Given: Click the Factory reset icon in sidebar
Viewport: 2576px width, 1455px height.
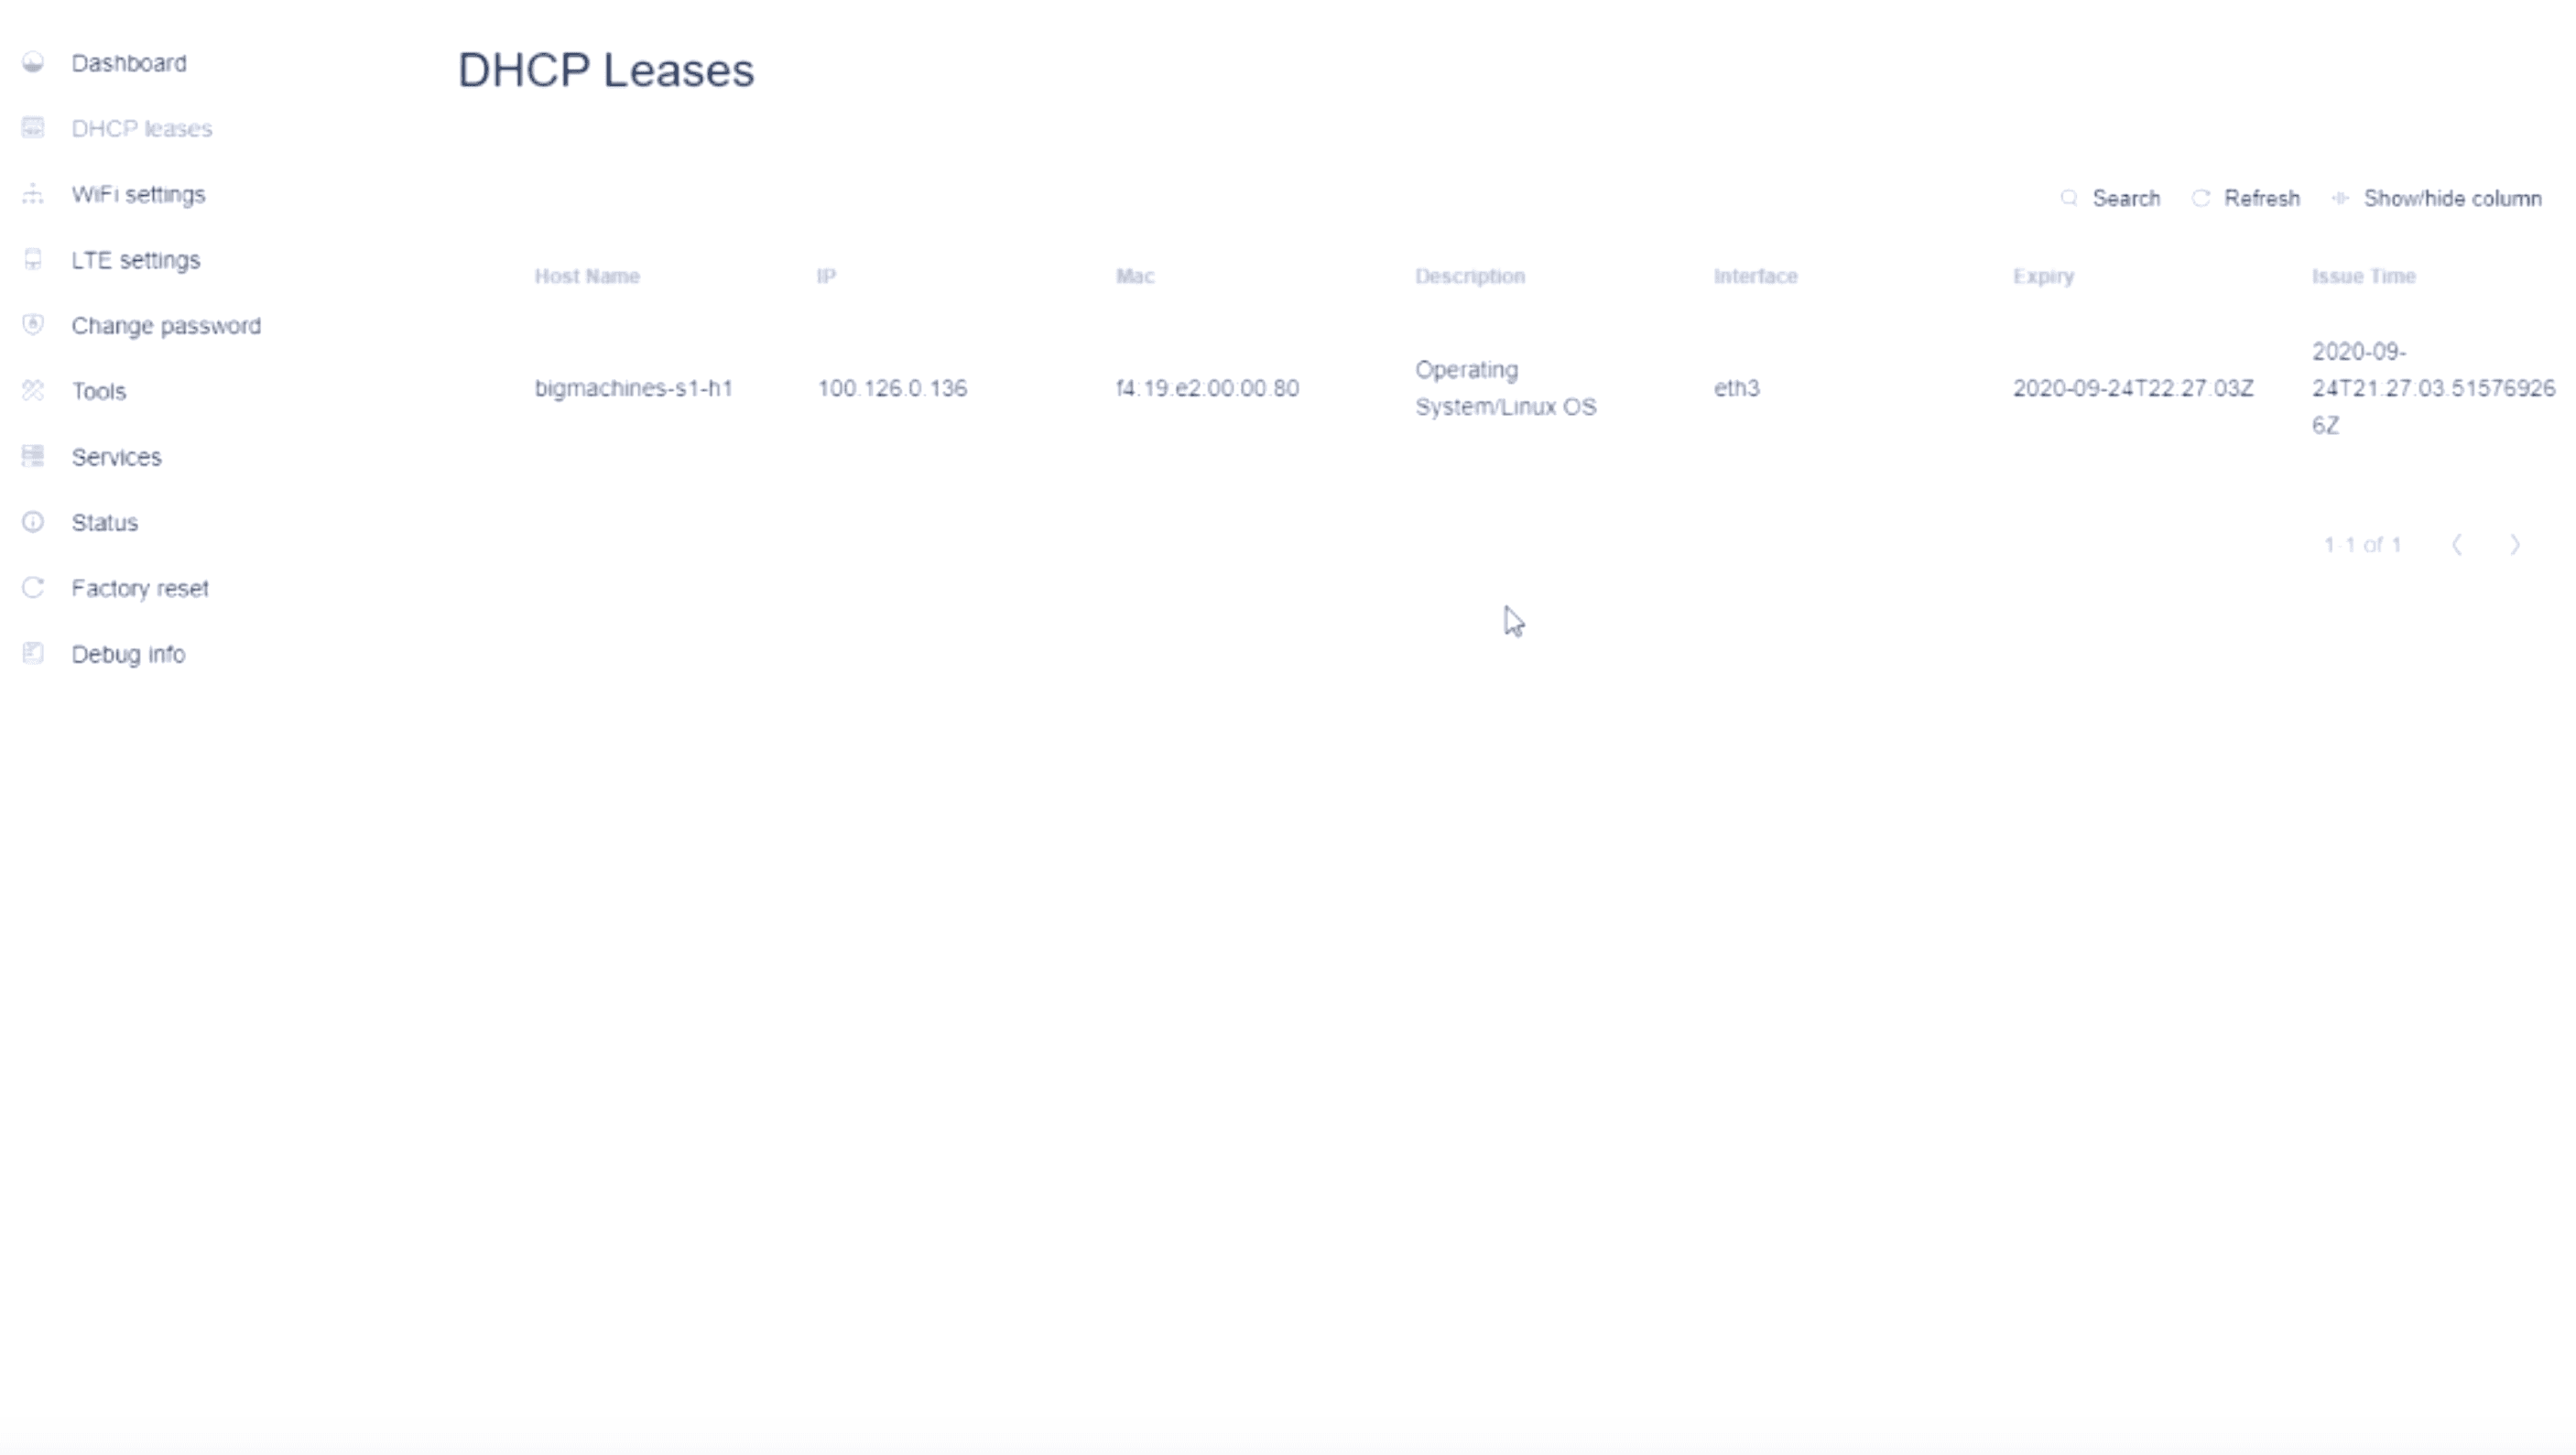Looking at the screenshot, I should (34, 588).
